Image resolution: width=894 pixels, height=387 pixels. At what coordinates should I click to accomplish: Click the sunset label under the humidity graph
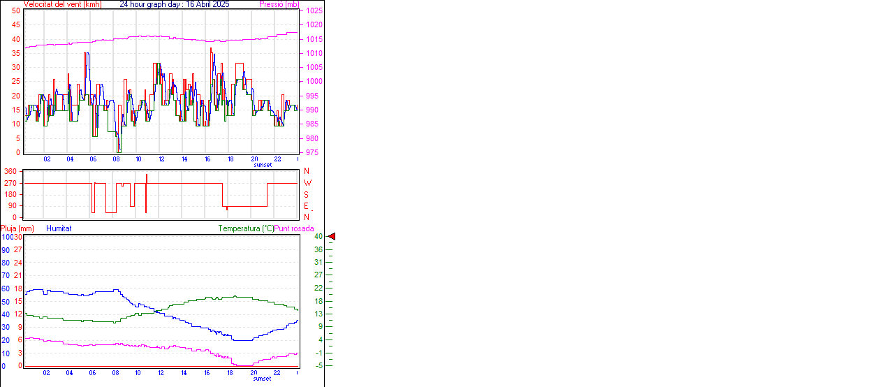[262, 379]
